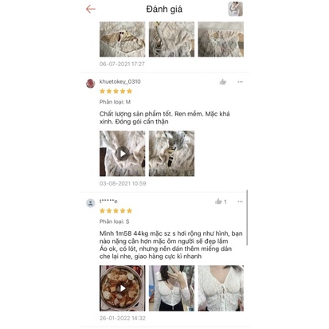Open khuetokey_0310's second review photo
Screen dimensions: 329x329
pyautogui.click(x=171, y=154)
